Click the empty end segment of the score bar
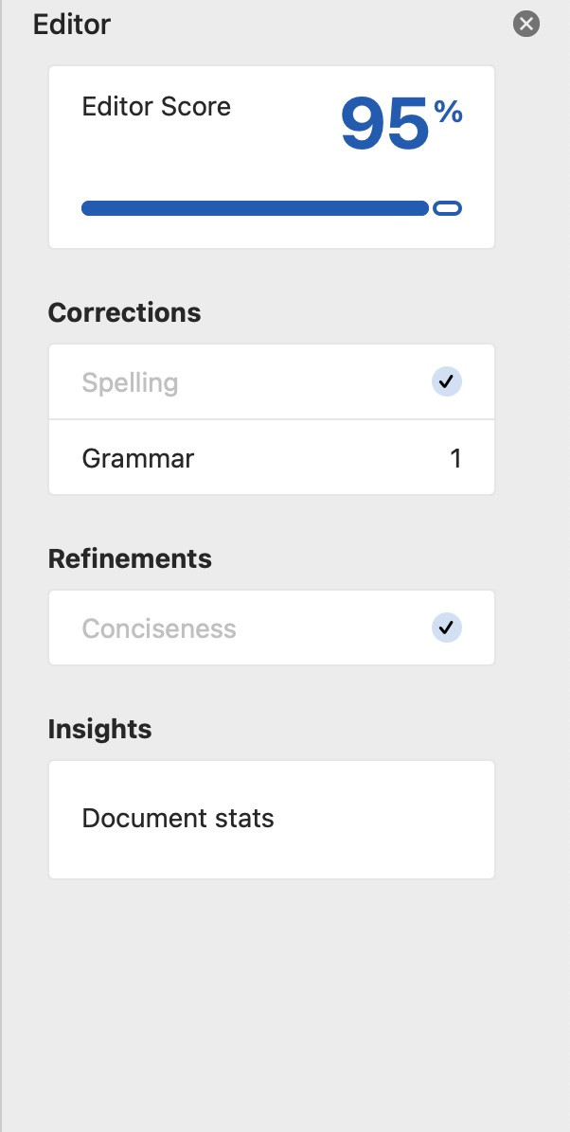The width and height of the screenshot is (570, 1132). (x=447, y=208)
